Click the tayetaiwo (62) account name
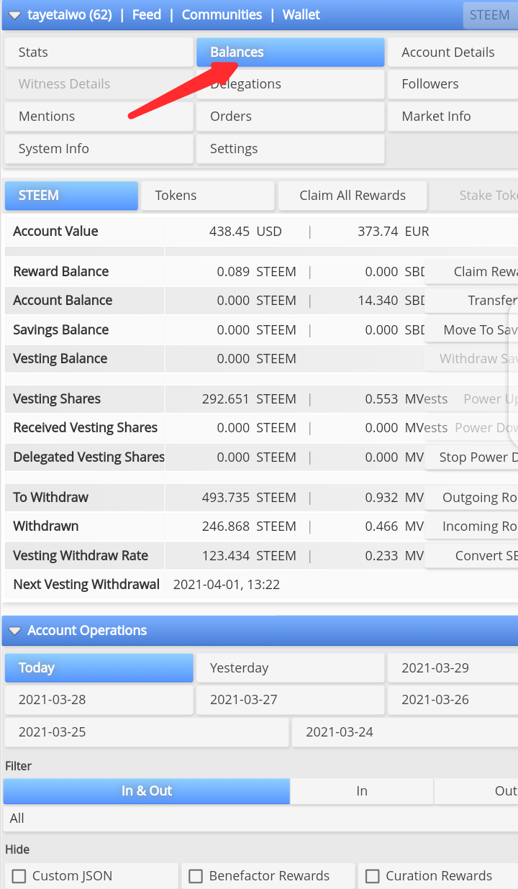Image resolution: width=518 pixels, height=889 pixels. pyautogui.click(x=70, y=14)
